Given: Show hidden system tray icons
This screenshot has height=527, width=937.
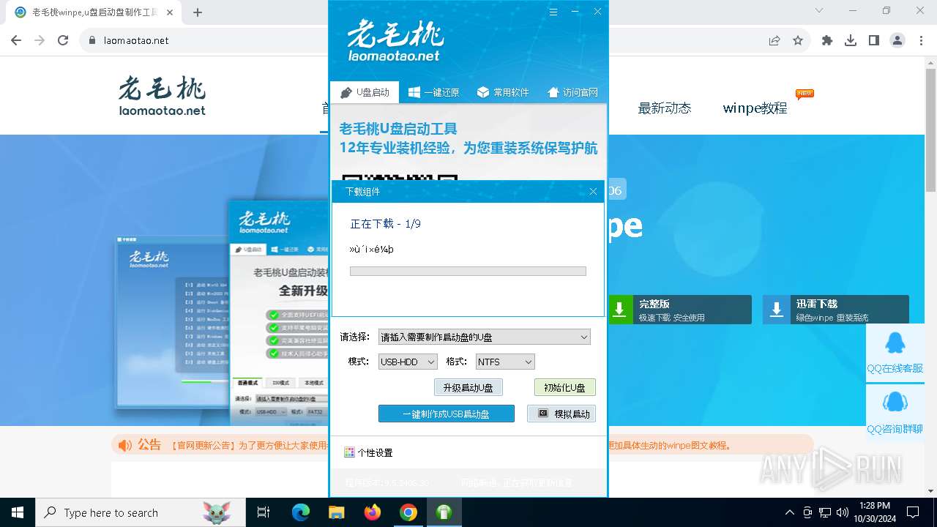Looking at the screenshot, I should click(x=789, y=512).
